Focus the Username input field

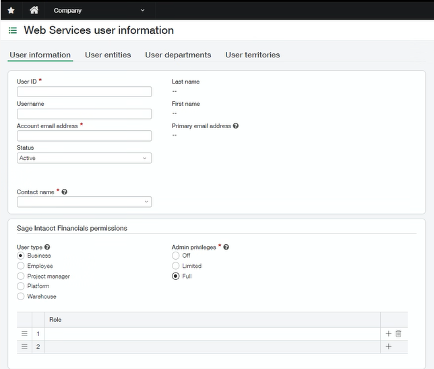pyautogui.click(x=84, y=114)
